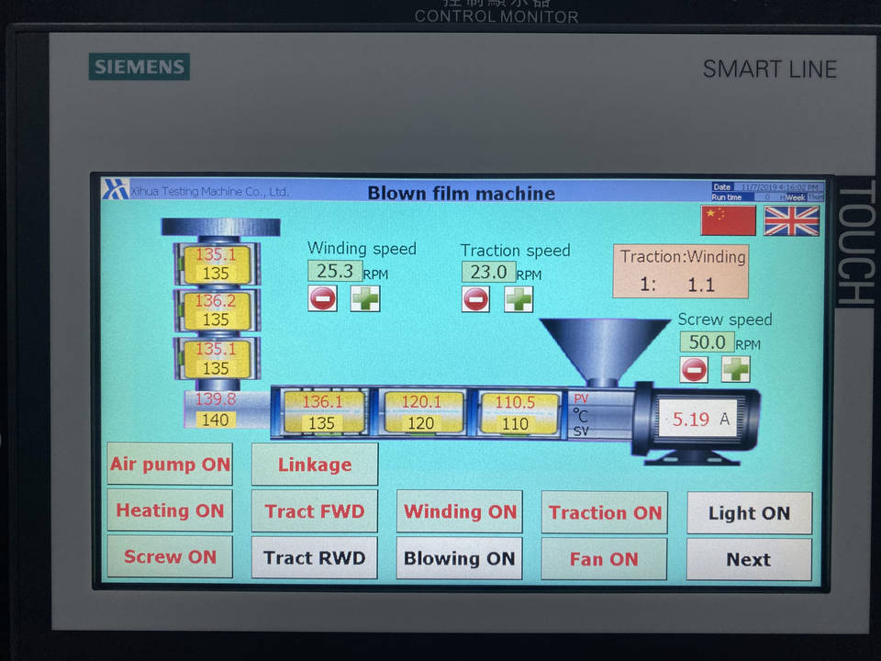The height and width of the screenshot is (661, 881).
Task: Switch language using the Chinese flag
Action: coord(728,220)
